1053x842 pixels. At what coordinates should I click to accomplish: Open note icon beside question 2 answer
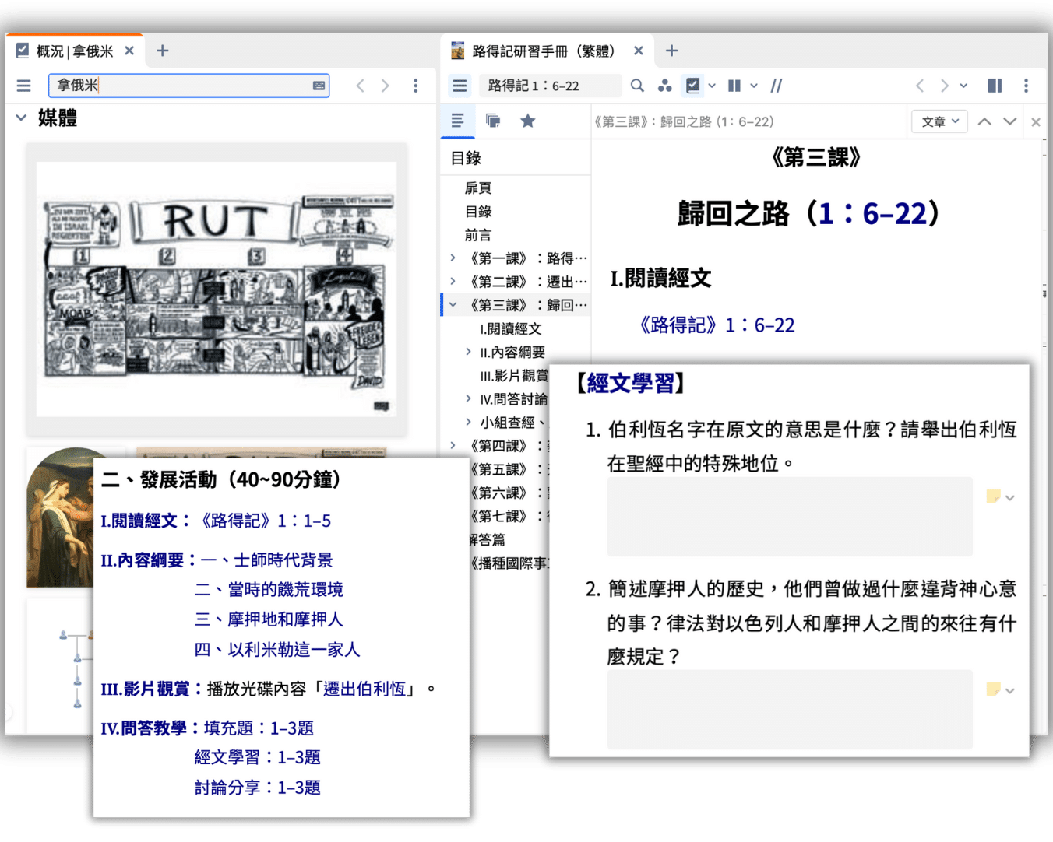[x=993, y=689]
